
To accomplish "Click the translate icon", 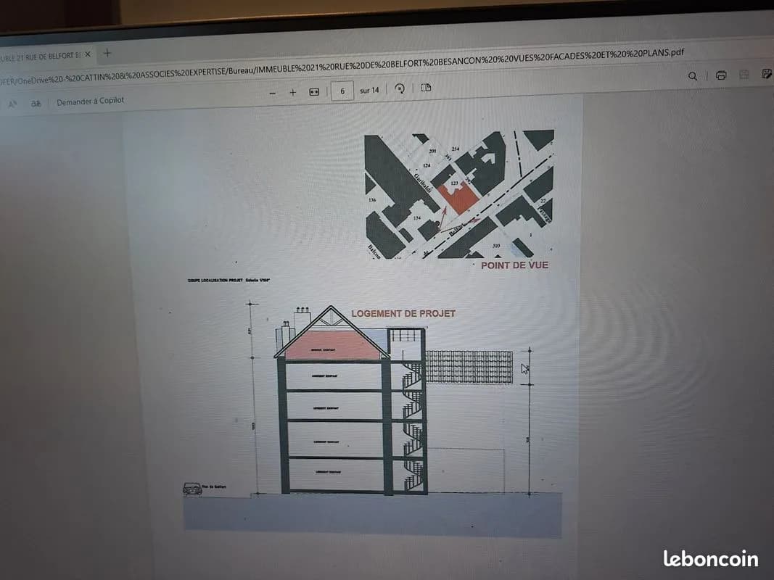I will (x=36, y=103).
